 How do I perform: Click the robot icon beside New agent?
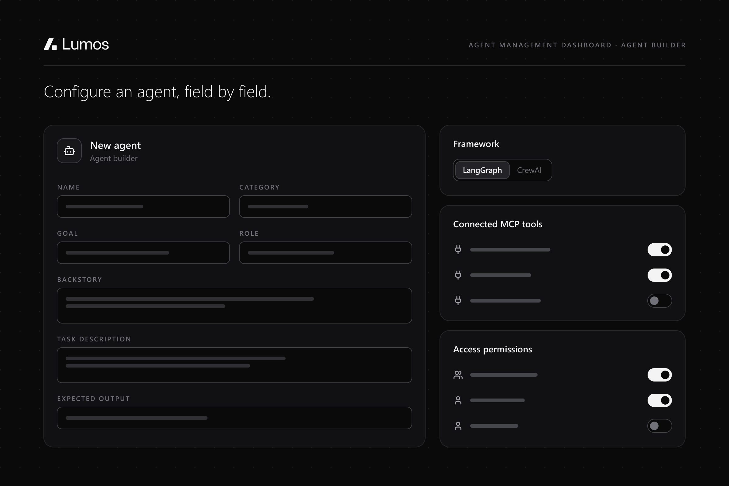69,151
